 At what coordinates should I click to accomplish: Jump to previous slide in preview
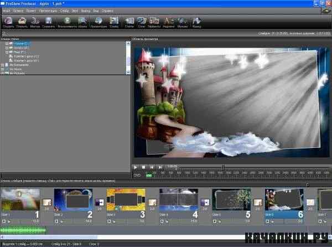[152, 167]
